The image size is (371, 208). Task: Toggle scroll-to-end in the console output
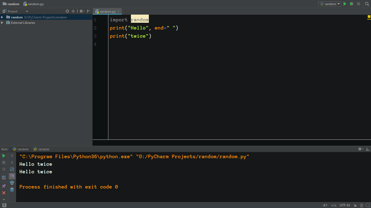click(12, 176)
